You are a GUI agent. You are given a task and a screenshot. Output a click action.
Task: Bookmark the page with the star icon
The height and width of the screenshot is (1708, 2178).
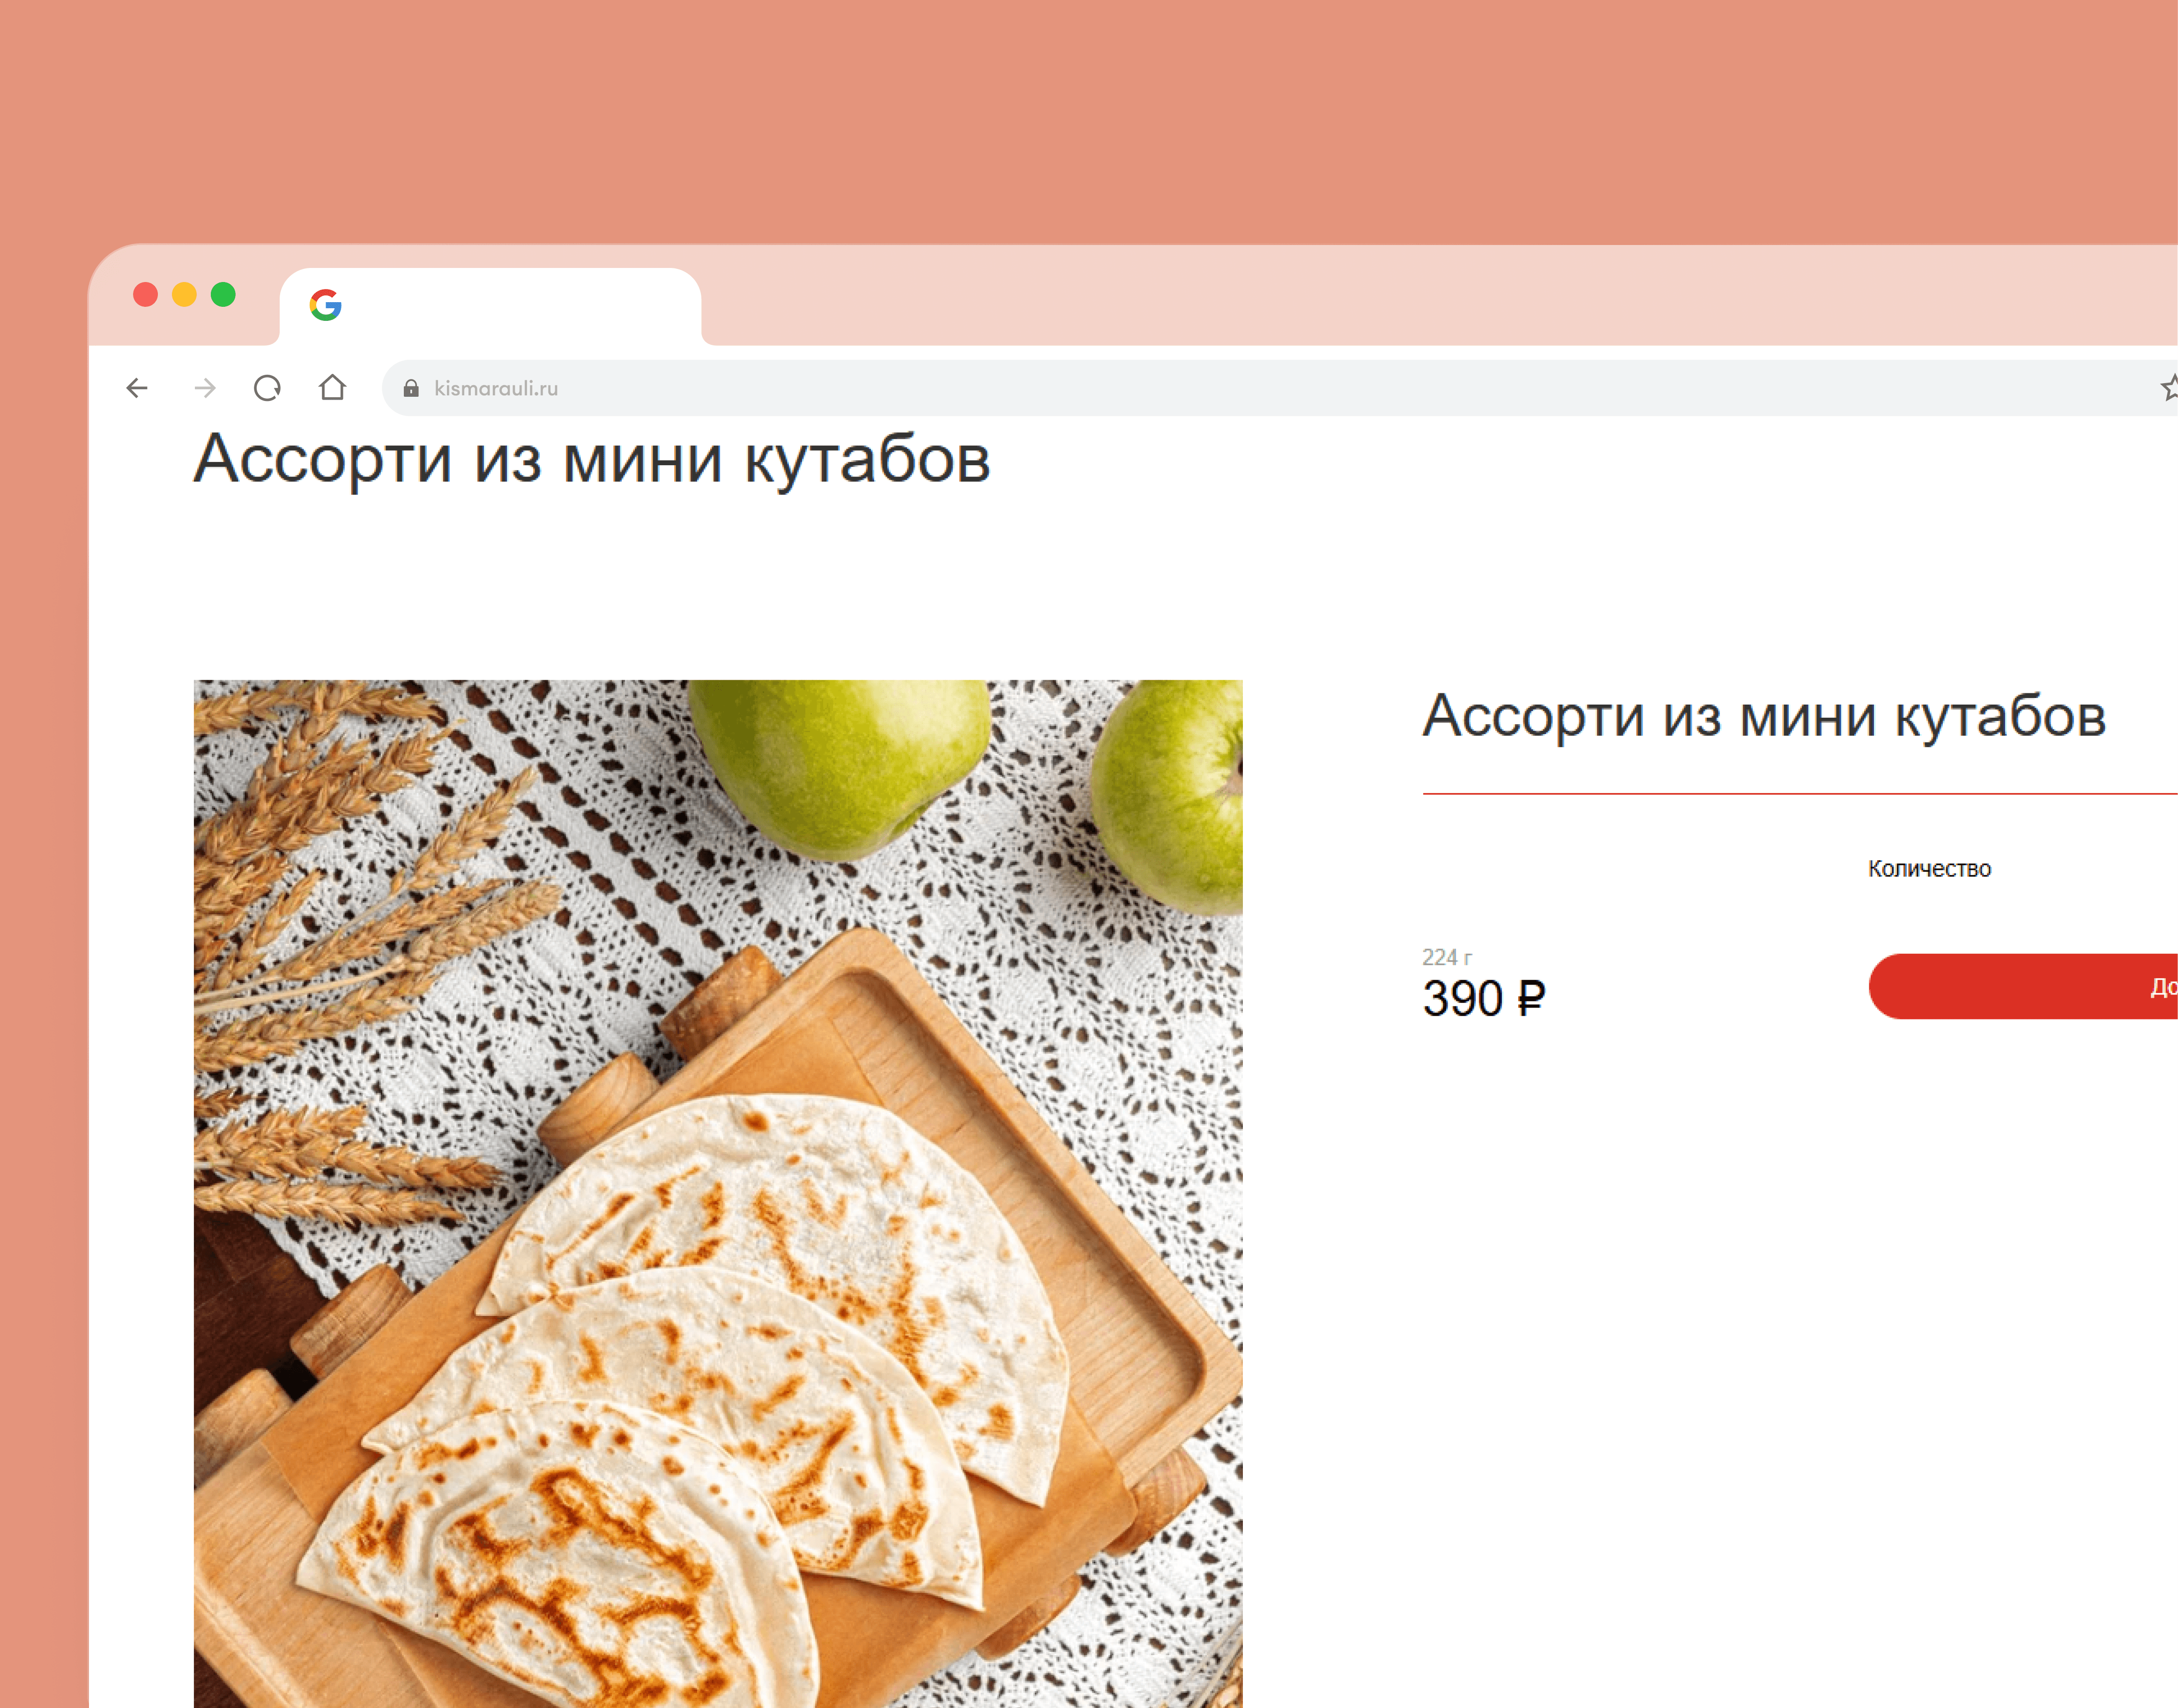click(2168, 388)
